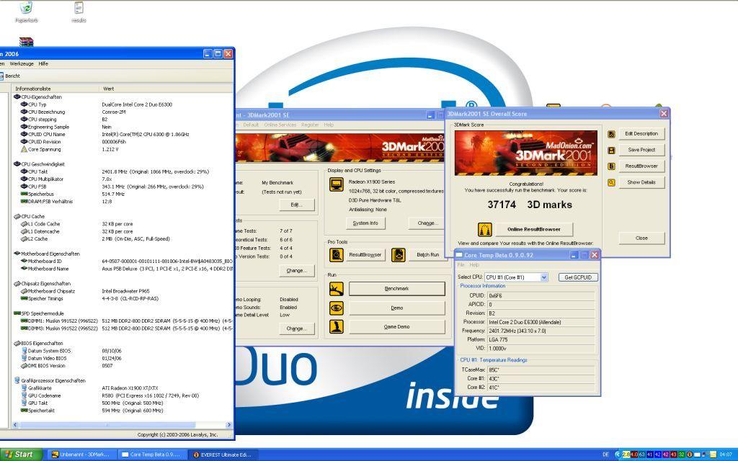Open ResultBrowser button in Pro Tools
The image size is (738, 461).
pos(365,254)
